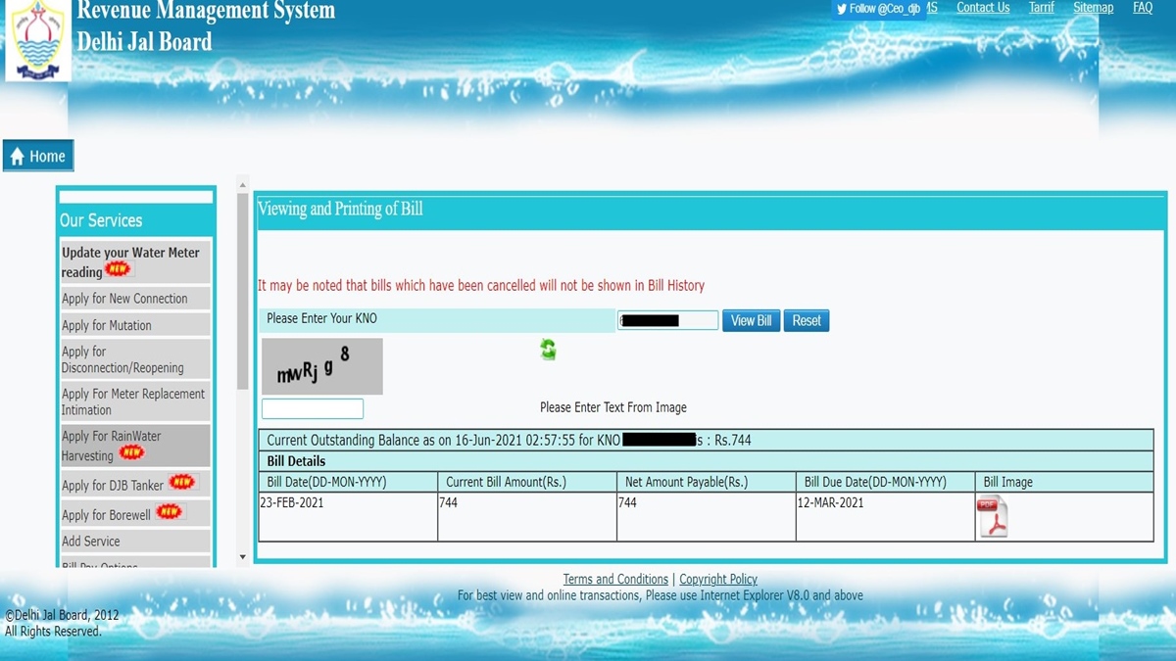Click the down arrow on the services scrollbar

point(242,555)
